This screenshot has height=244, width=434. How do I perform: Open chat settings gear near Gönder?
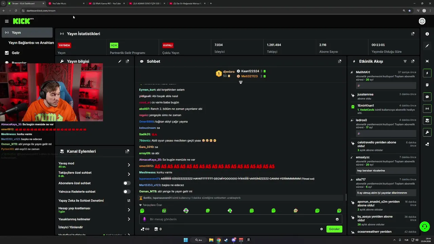[321, 229]
